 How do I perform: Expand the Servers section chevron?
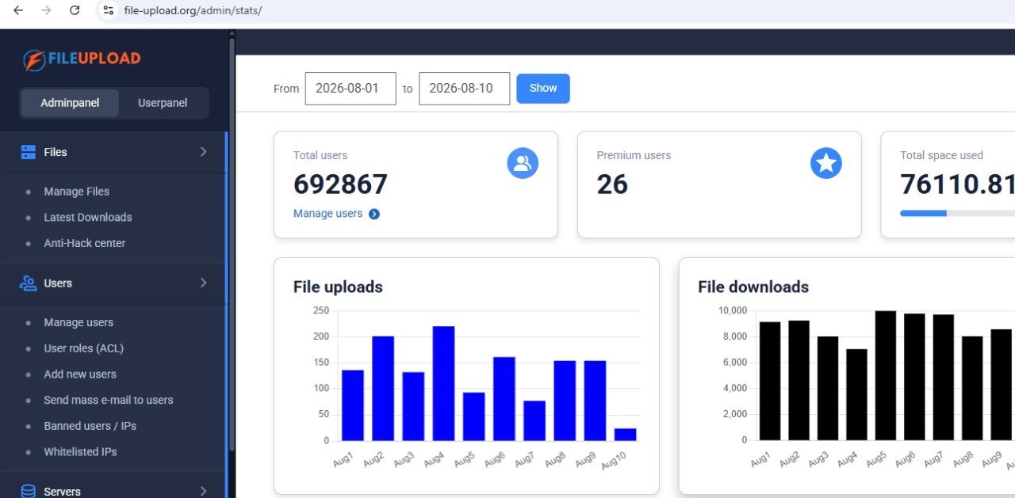pyautogui.click(x=203, y=491)
